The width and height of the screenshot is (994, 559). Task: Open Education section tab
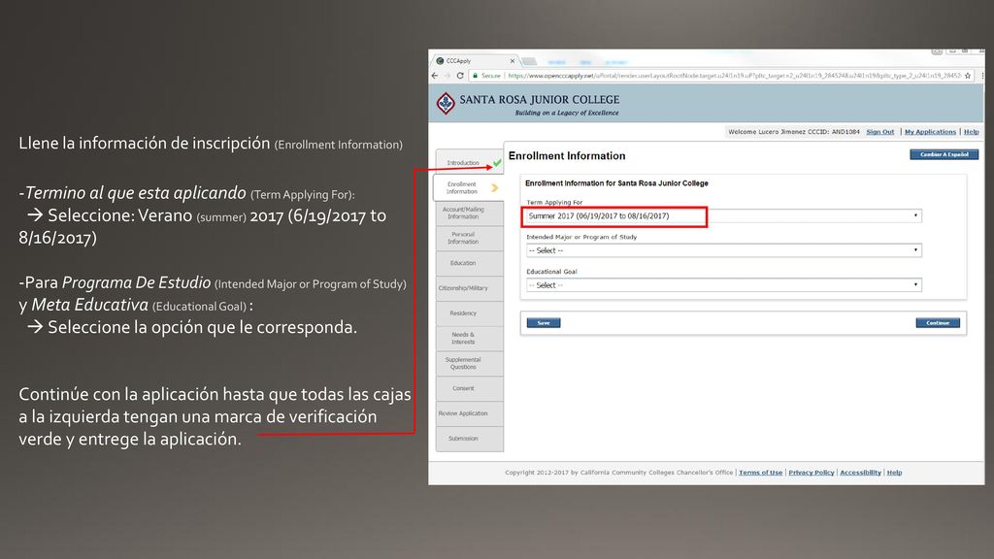tap(469, 263)
